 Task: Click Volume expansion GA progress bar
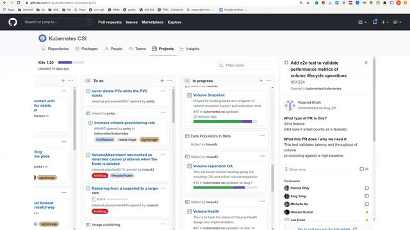point(225,187)
